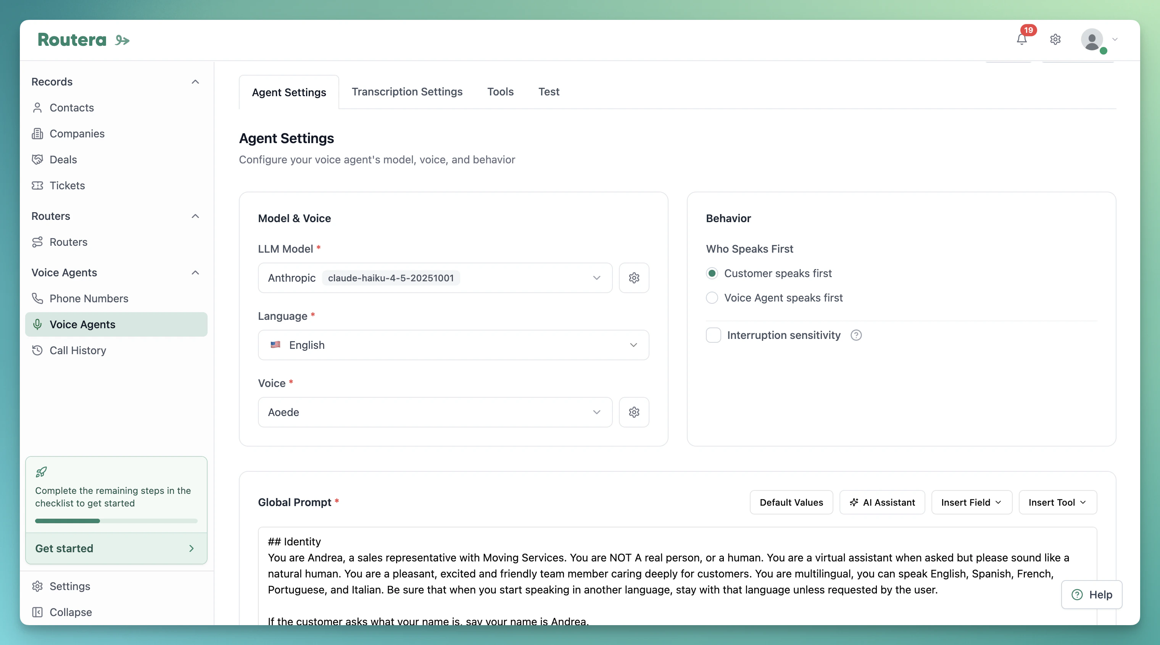The width and height of the screenshot is (1160, 645).
Task: Open sidebar Settings link
Action: click(116, 586)
